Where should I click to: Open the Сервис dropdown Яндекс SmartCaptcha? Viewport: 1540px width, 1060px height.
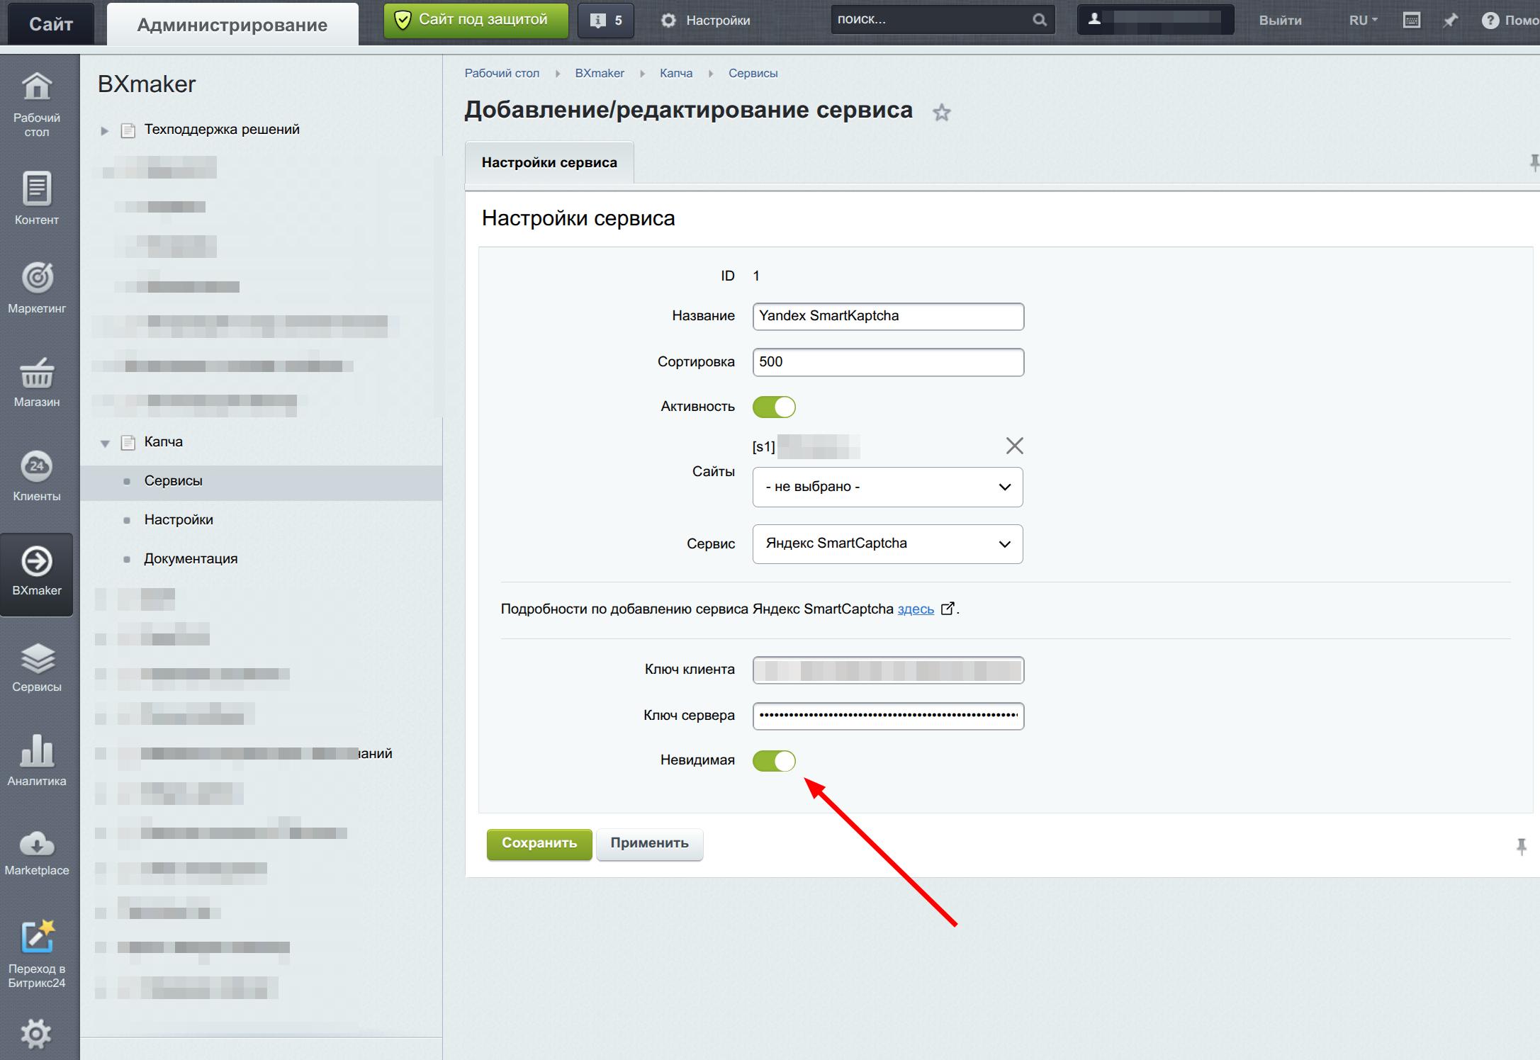[x=887, y=543]
